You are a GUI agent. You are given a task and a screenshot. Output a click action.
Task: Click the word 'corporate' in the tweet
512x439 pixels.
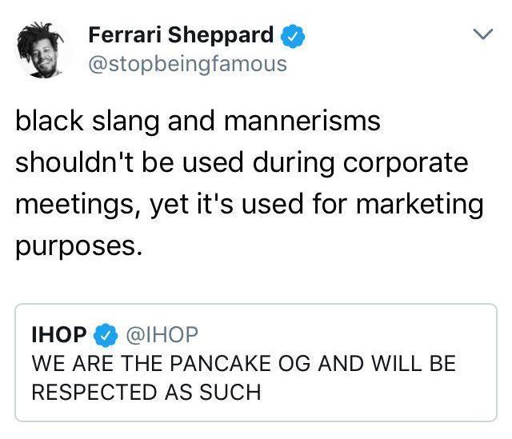(x=406, y=163)
